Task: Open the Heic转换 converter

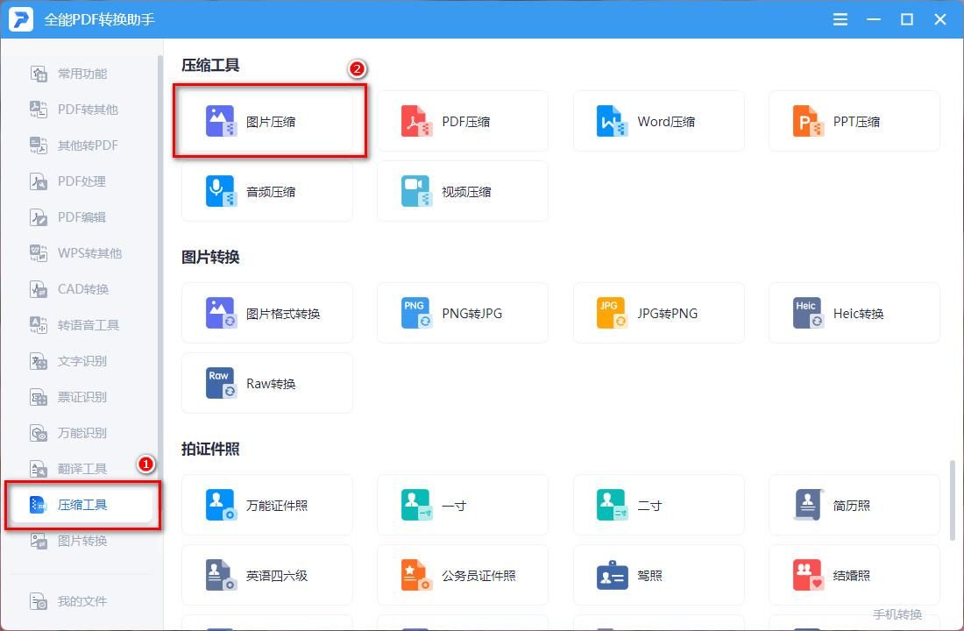Action: click(x=854, y=313)
